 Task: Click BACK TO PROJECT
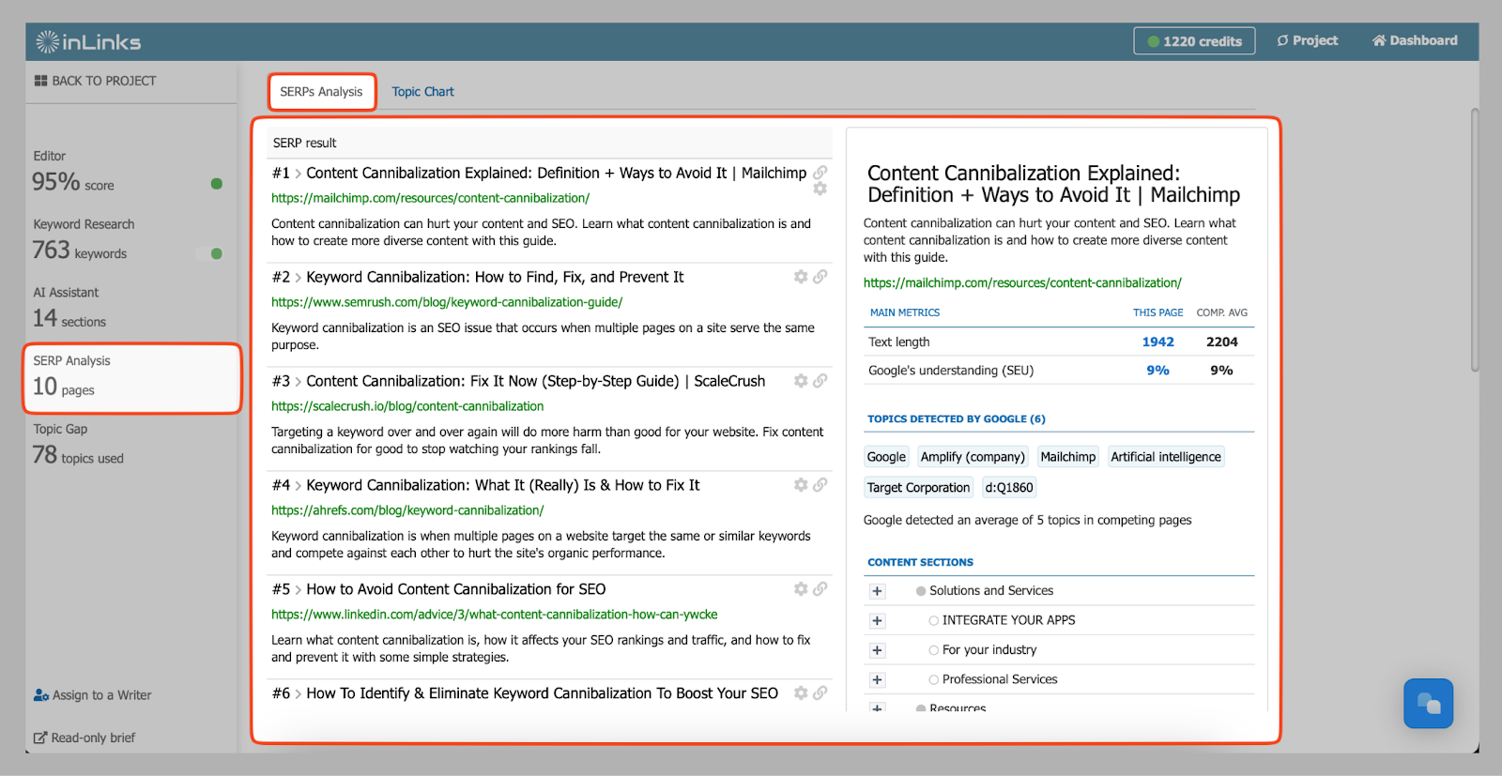[95, 81]
